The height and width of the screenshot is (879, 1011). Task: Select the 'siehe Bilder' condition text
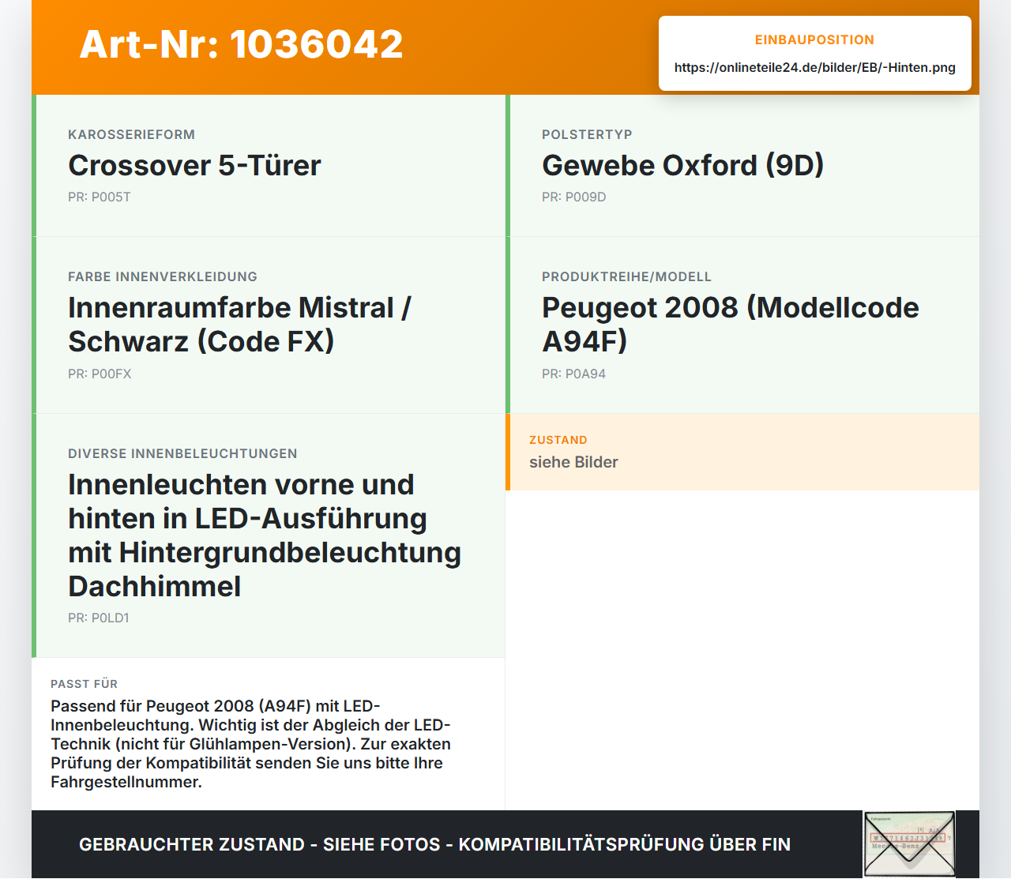(573, 462)
